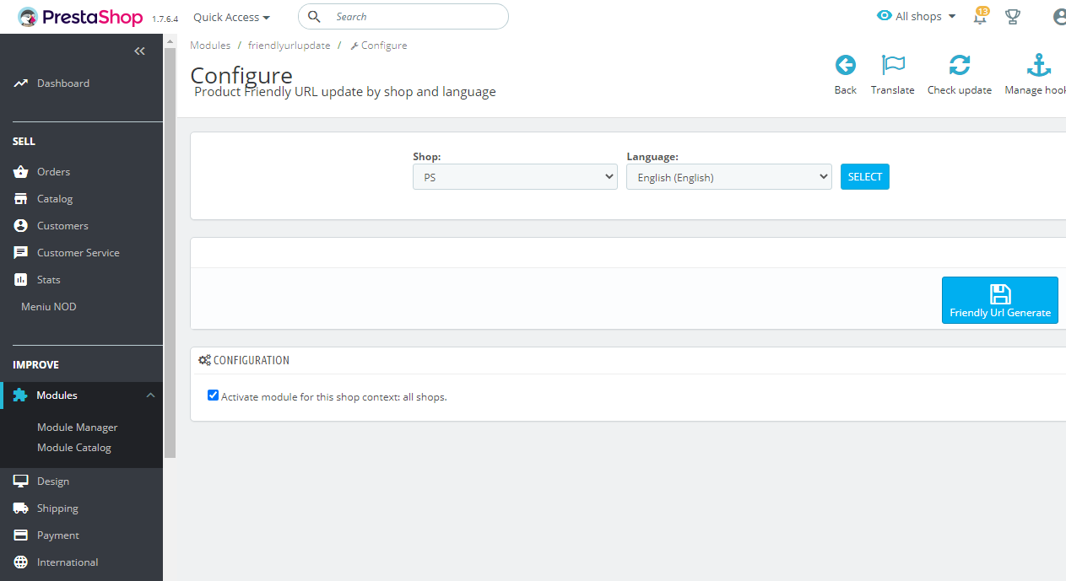
Task: Open Module Manager
Action: tap(78, 428)
